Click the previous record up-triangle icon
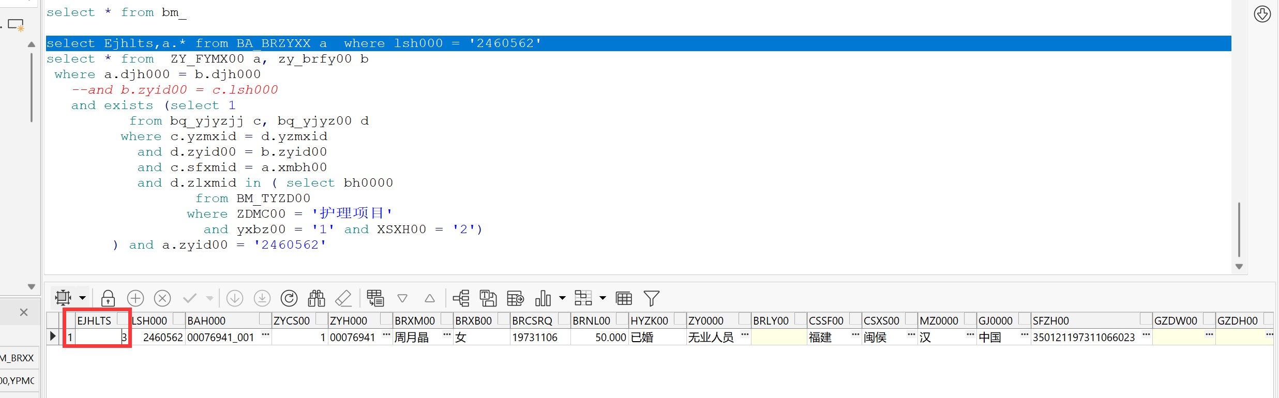 coord(430,298)
